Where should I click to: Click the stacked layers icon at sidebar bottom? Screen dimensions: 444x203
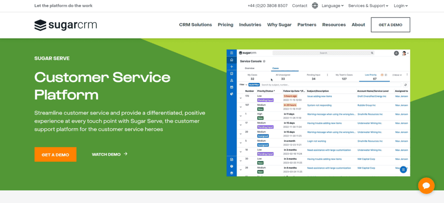click(x=232, y=173)
